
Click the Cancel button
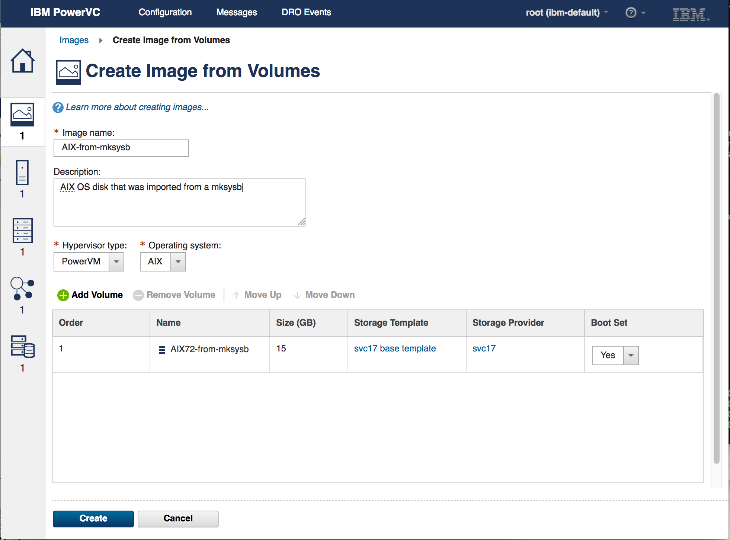coord(178,519)
